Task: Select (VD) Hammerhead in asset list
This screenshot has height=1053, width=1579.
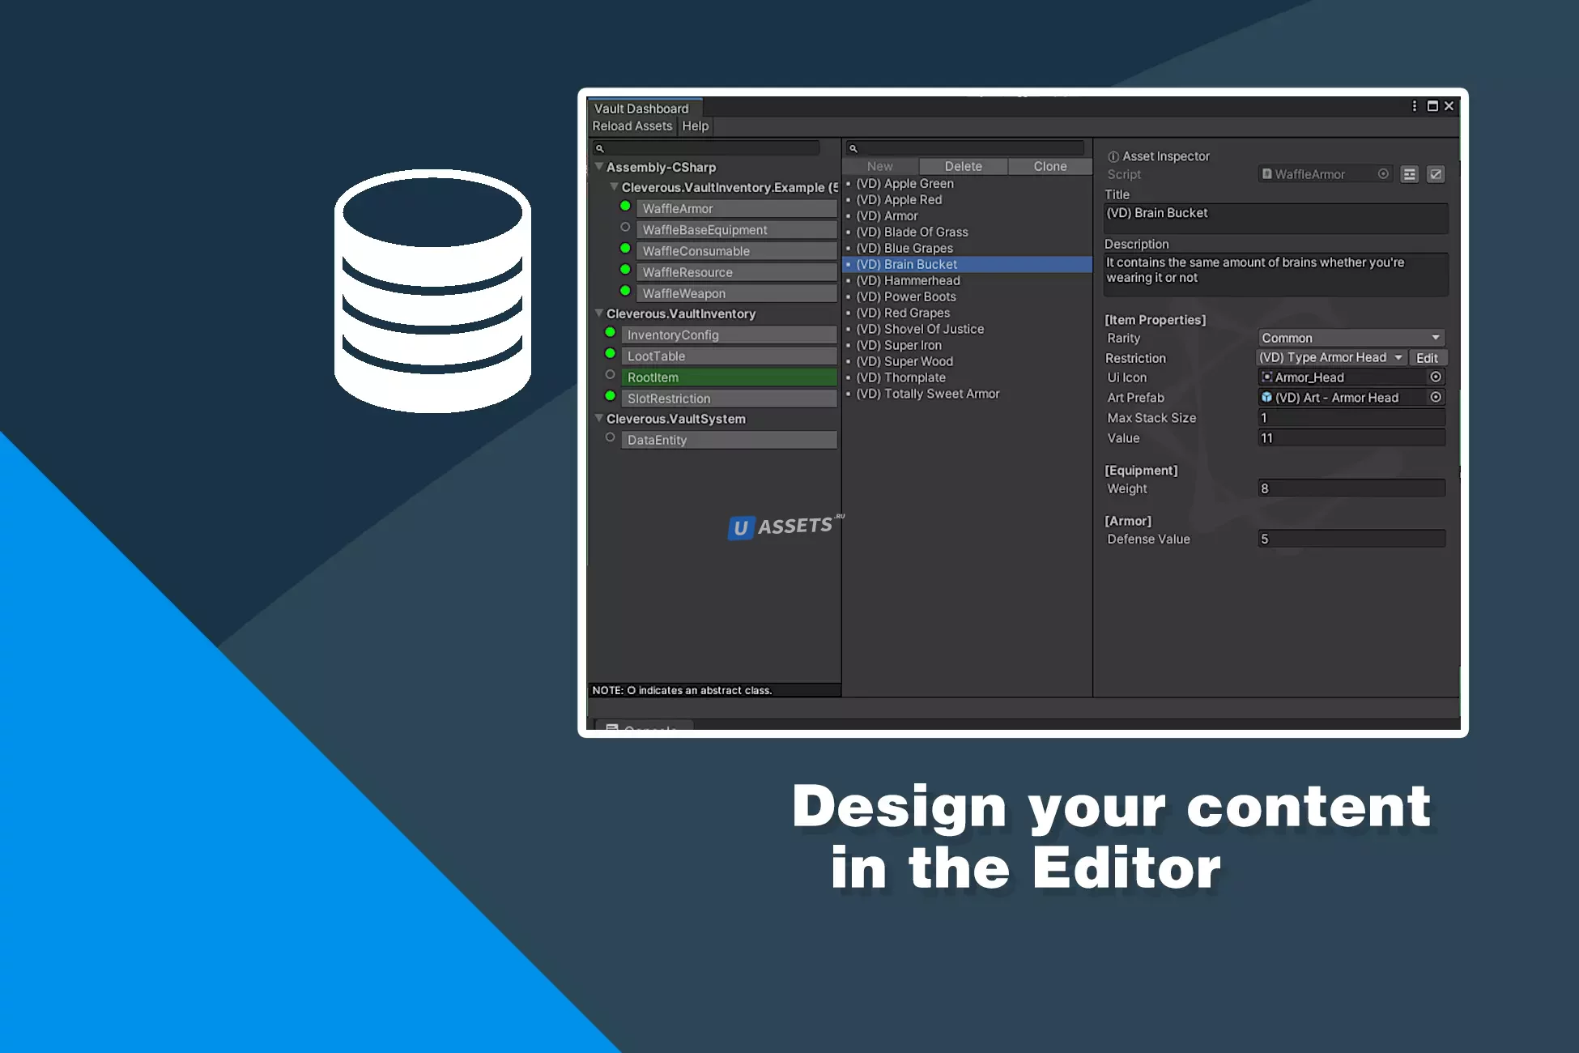Action: [908, 281]
